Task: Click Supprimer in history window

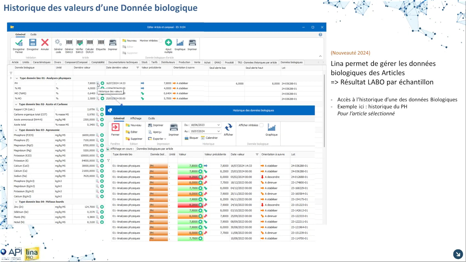Action: [134, 139]
